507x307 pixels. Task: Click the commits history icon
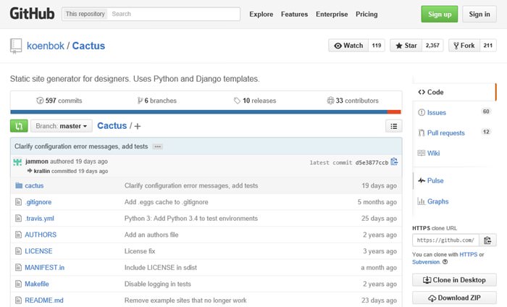tap(40, 101)
